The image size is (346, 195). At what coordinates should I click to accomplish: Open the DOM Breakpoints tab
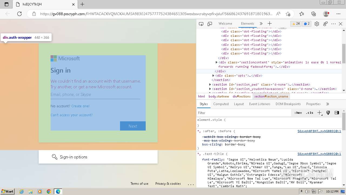[288, 104]
